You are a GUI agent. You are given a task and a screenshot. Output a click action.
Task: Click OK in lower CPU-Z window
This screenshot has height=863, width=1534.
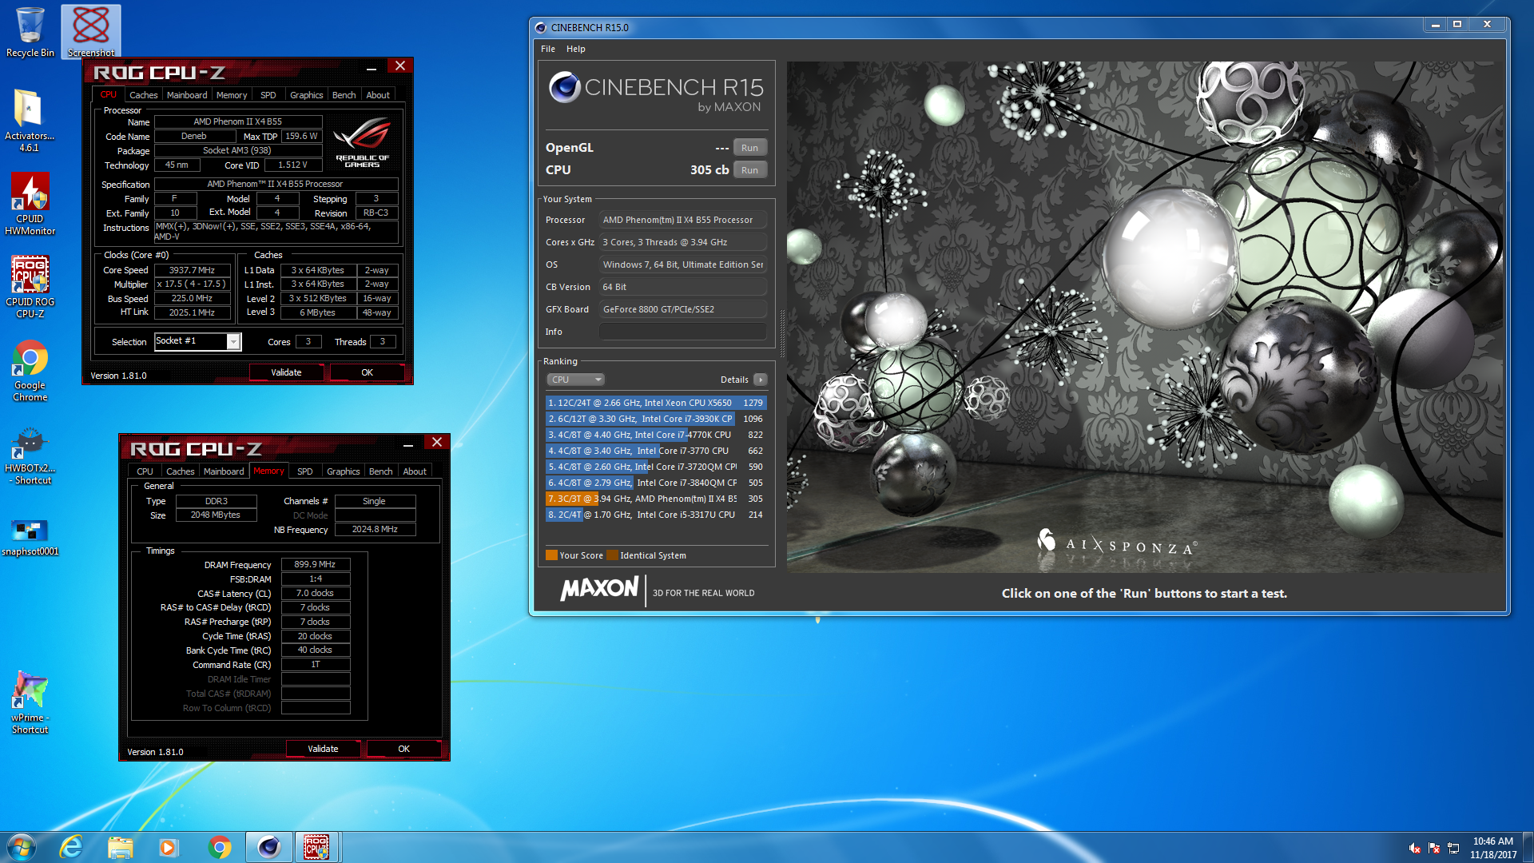pos(404,749)
